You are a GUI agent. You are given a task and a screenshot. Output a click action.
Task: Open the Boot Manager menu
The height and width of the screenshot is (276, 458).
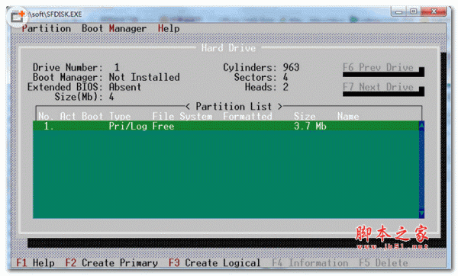[114, 29]
